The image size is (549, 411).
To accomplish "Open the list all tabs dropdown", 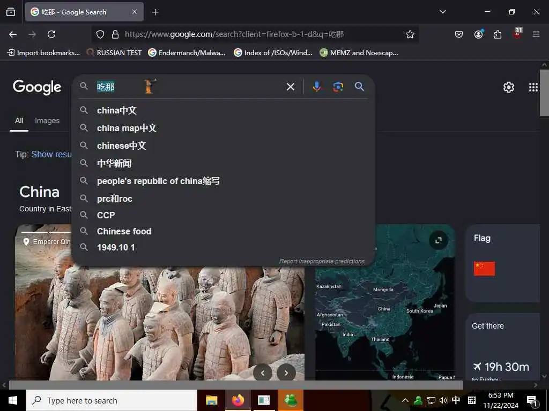I will (442, 12).
